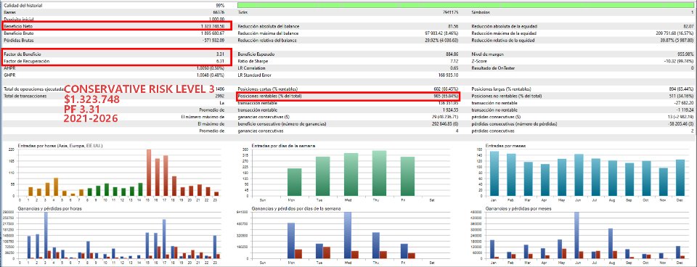Image resolution: width=697 pixels, height=267 pixels.
Task: Select the 'Z-Score' label
Action: pyautogui.click(x=478, y=61)
